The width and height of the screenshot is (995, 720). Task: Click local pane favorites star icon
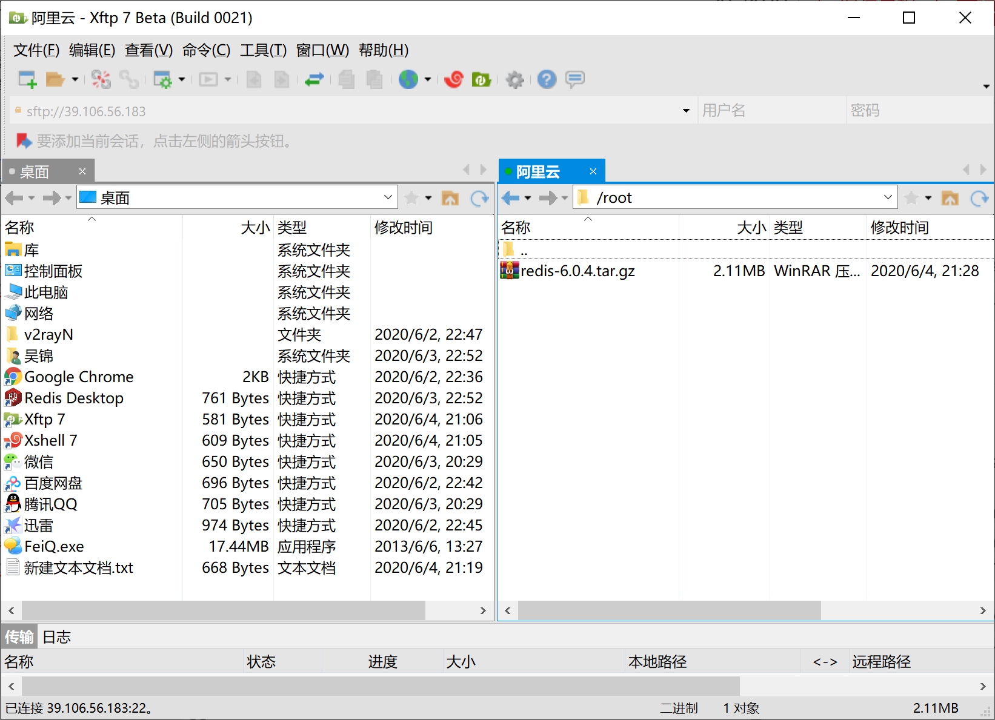click(x=411, y=198)
